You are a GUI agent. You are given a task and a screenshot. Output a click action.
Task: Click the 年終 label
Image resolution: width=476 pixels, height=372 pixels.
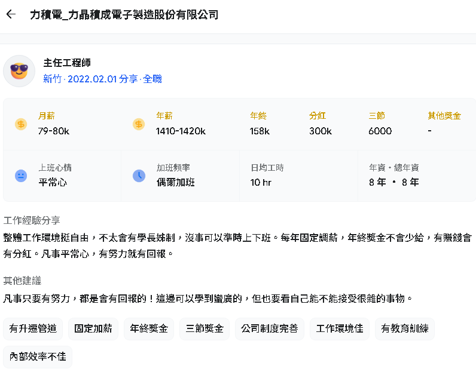tap(258, 115)
